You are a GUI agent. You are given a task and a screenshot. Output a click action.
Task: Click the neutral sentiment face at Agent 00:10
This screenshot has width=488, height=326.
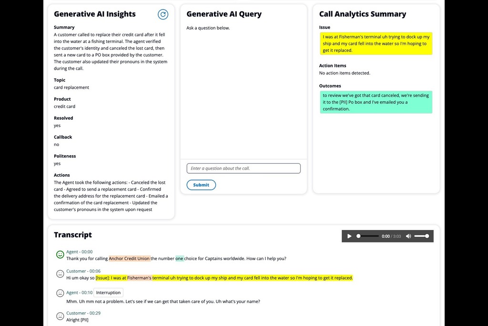pos(60,293)
